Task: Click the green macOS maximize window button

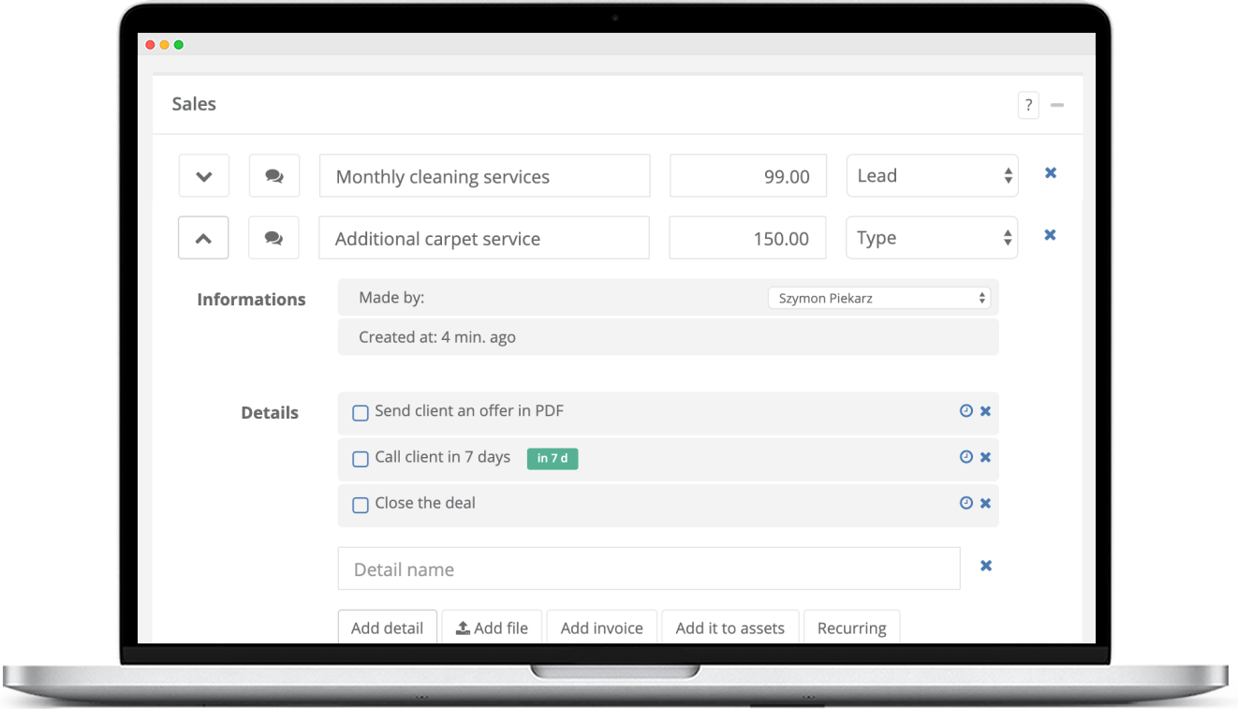Action: (x=179, y=45)
